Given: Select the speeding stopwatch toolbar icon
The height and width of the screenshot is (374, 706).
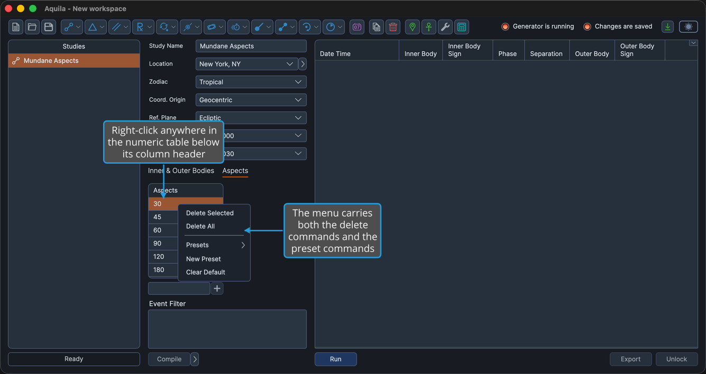Looking at the screenshot, I should [x=238, y=27].
